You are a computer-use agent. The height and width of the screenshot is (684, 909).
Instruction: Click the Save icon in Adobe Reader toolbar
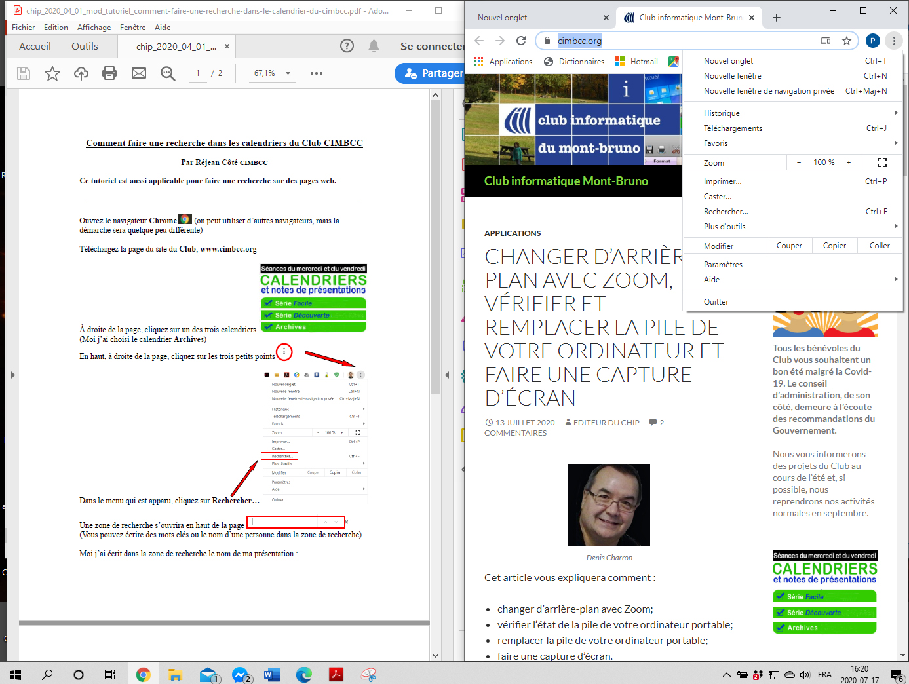[24, 73]
